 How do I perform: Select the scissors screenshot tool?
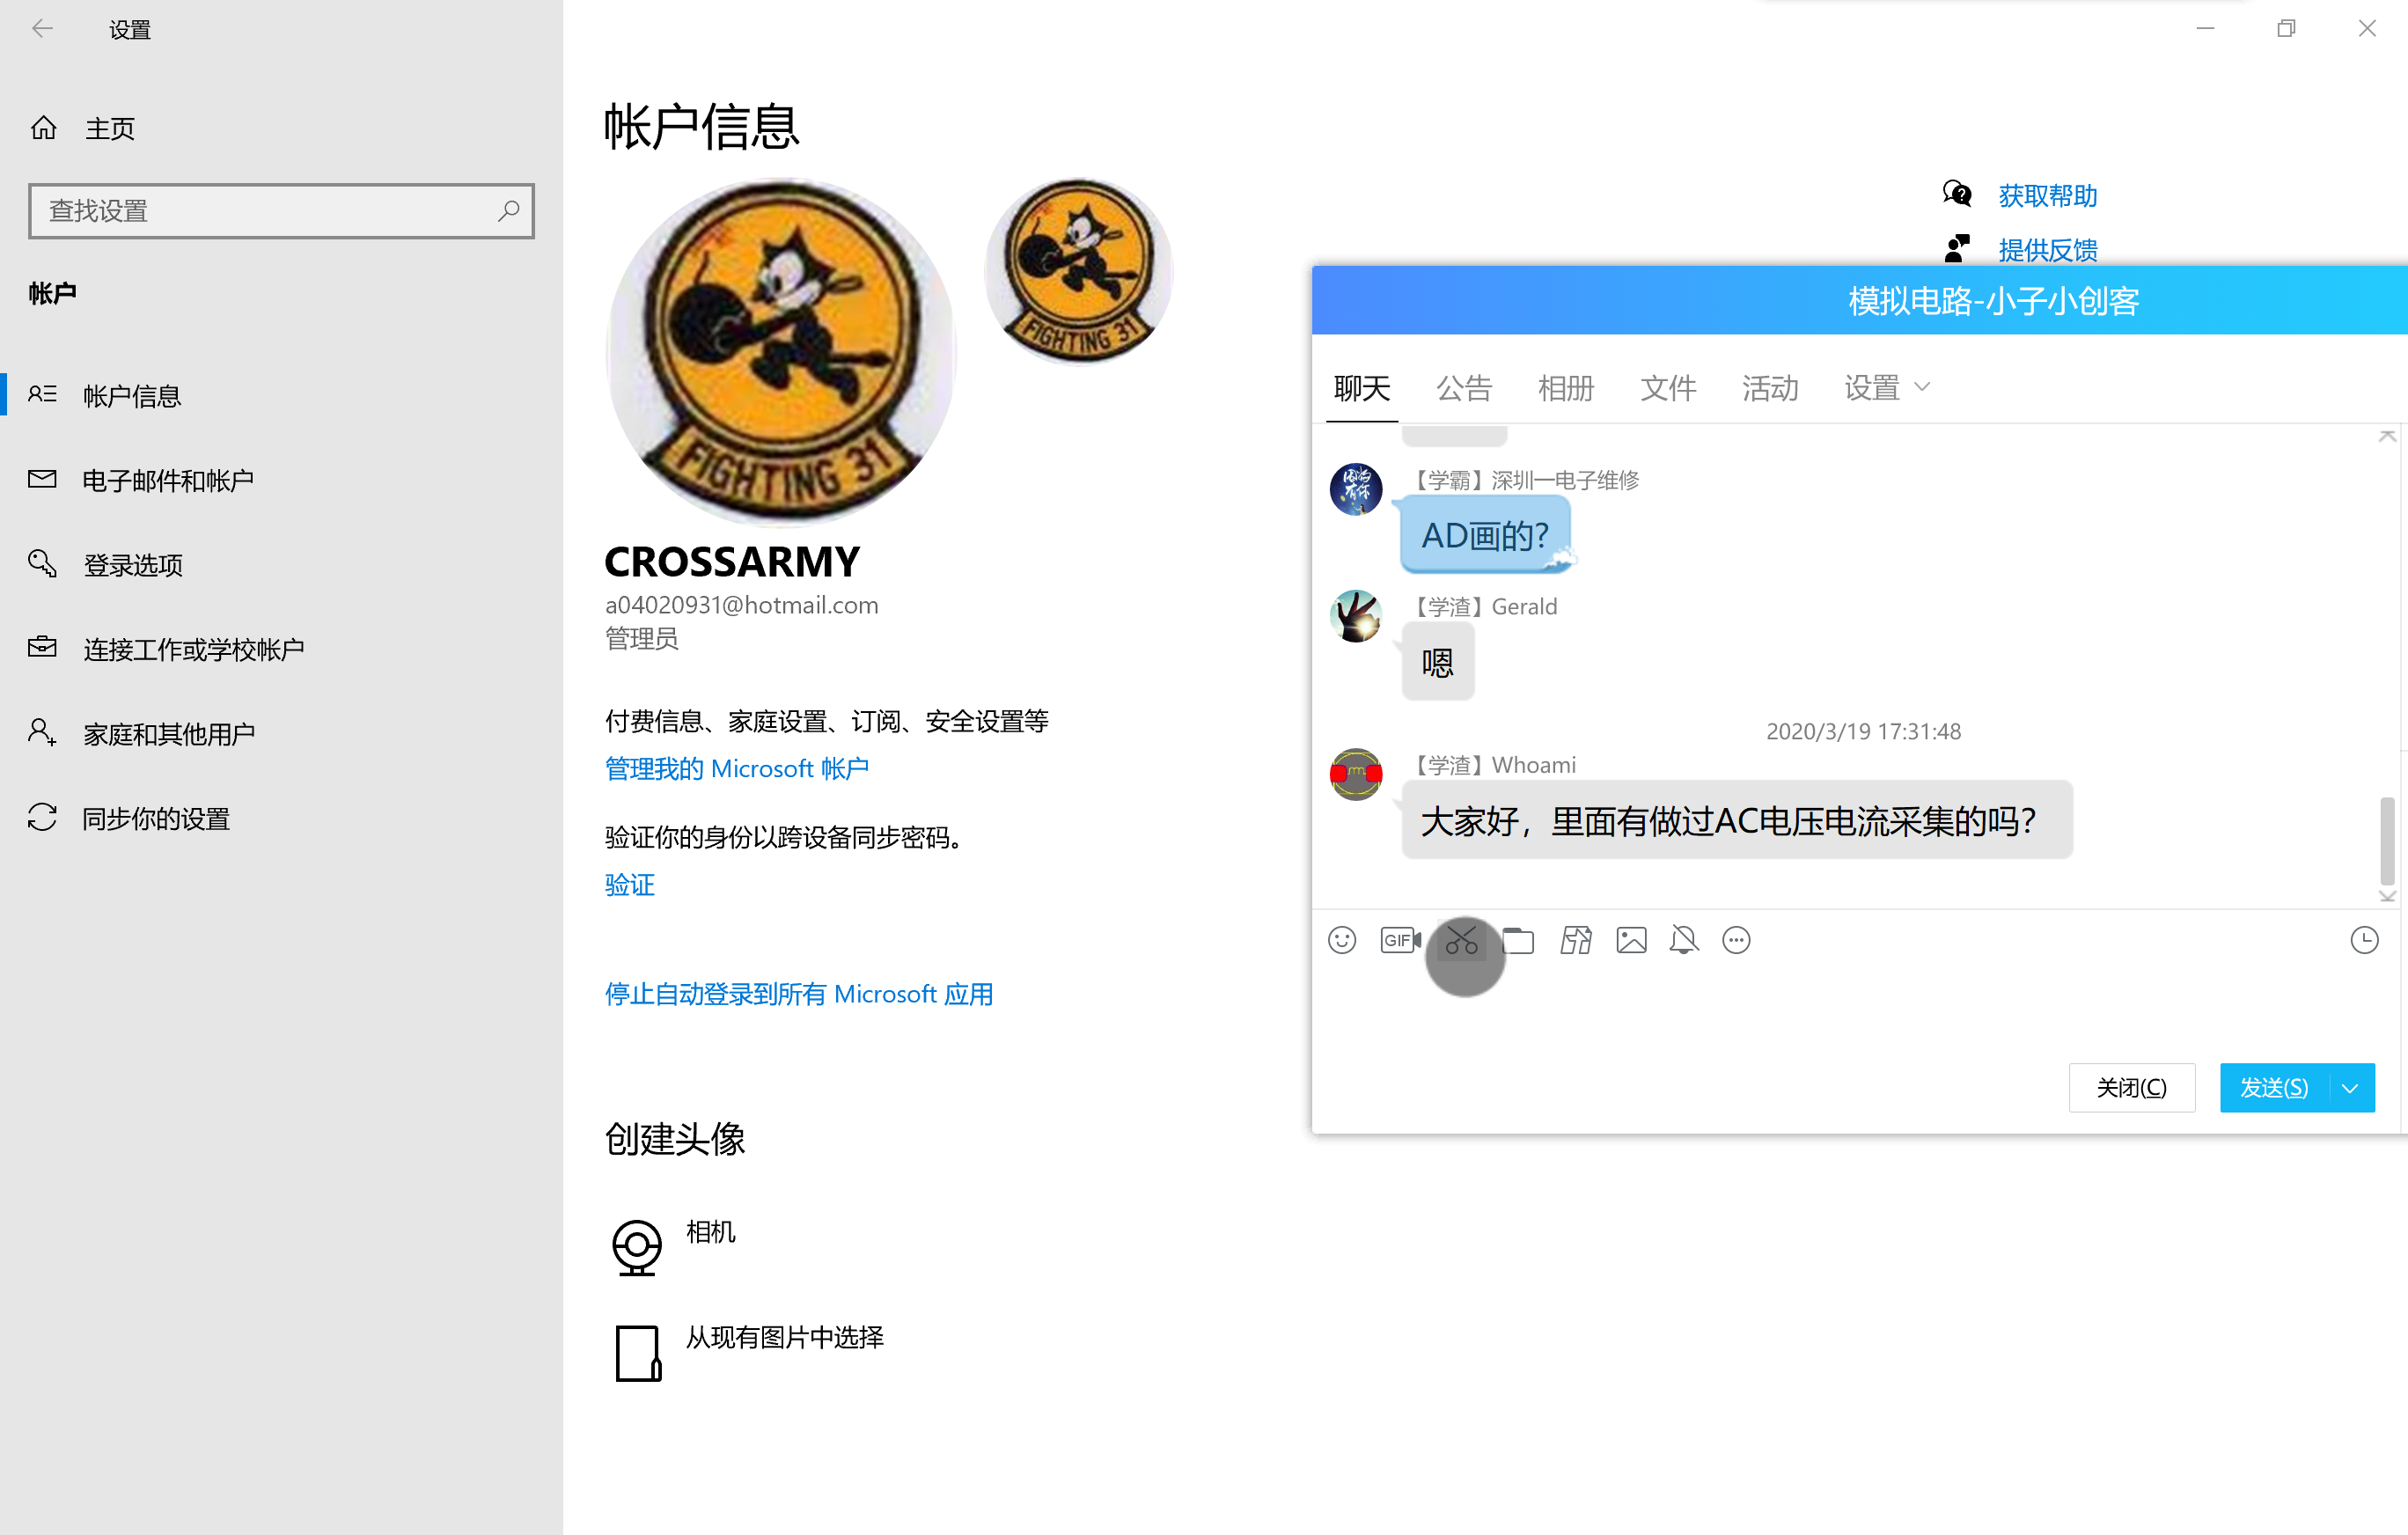[1461, 940]
